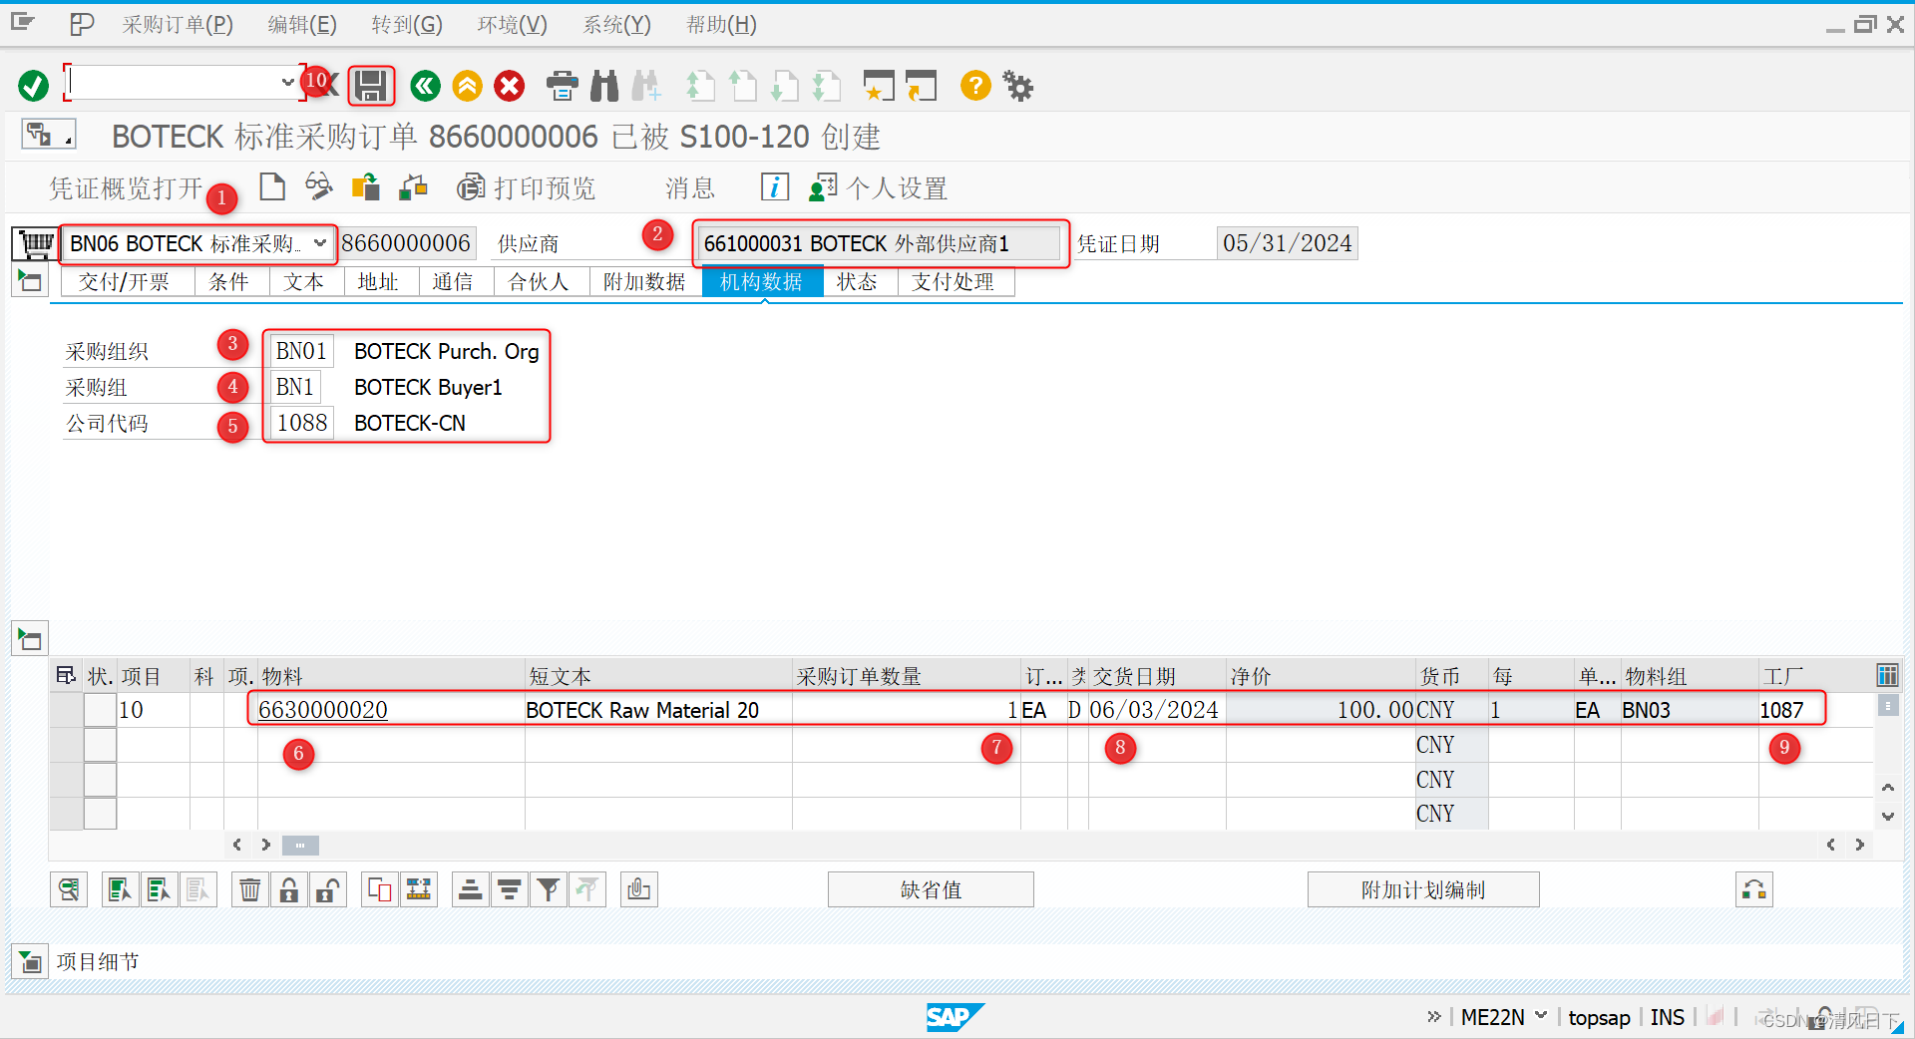This screenshot has width=1915, height=1039.
Task: Click the closed padlock Block icon
Action: coord(289,889)
